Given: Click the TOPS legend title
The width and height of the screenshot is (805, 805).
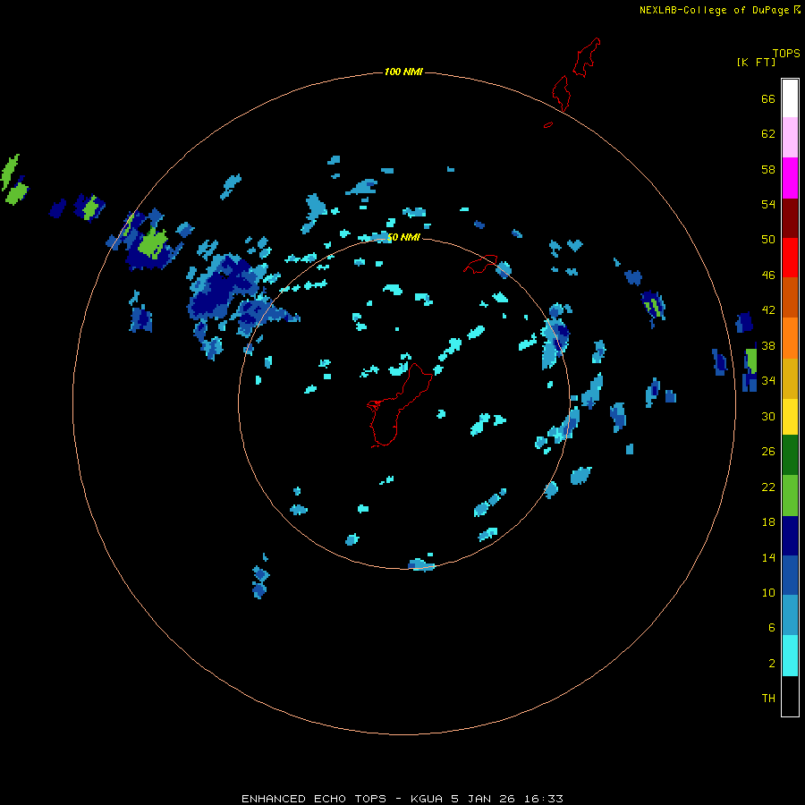Looking at the screenshot, I should [x=786, y=54].
